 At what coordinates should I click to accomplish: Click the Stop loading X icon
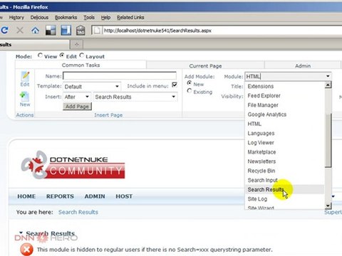[x=20, y=31]
